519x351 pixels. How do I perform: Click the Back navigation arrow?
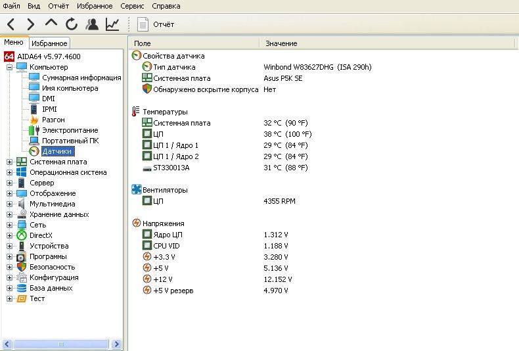point(11,24)
